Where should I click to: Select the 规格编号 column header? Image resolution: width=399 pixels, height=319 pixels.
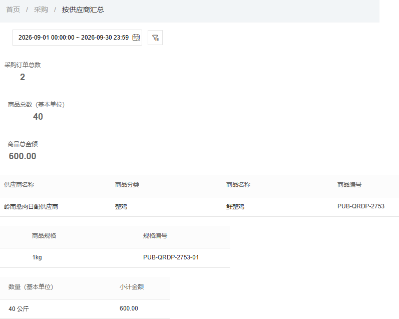155,236
